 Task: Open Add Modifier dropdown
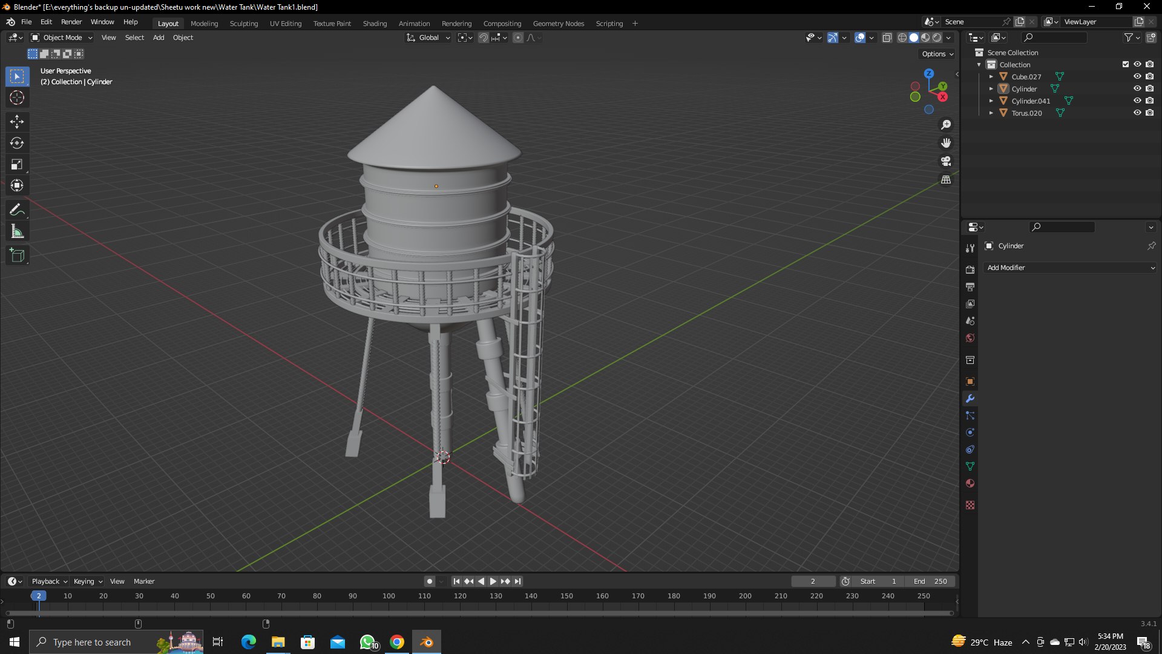click(x=1070, y=268)
